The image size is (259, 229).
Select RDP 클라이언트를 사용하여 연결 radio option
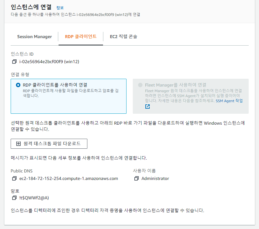pyautogui.click(x=18, y=85)
